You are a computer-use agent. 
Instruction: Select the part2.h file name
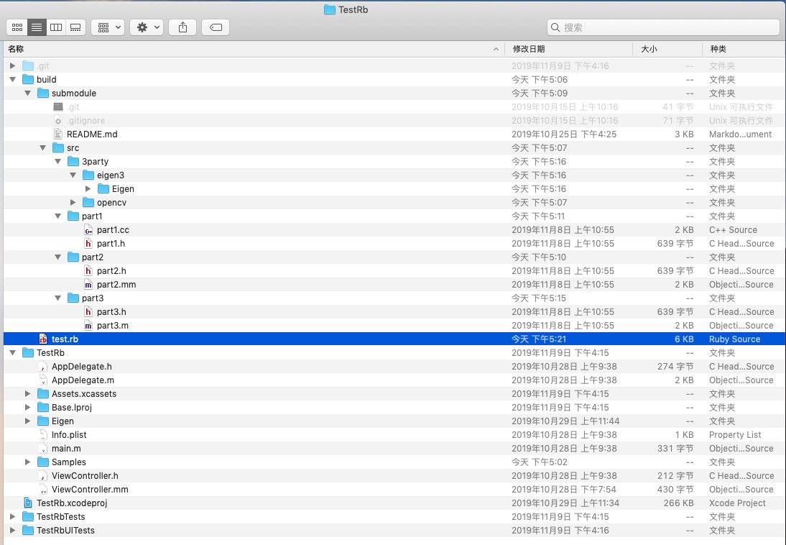tap(111, 271)
